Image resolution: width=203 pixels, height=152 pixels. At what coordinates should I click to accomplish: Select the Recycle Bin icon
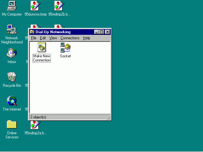click(x=12, y=77)
